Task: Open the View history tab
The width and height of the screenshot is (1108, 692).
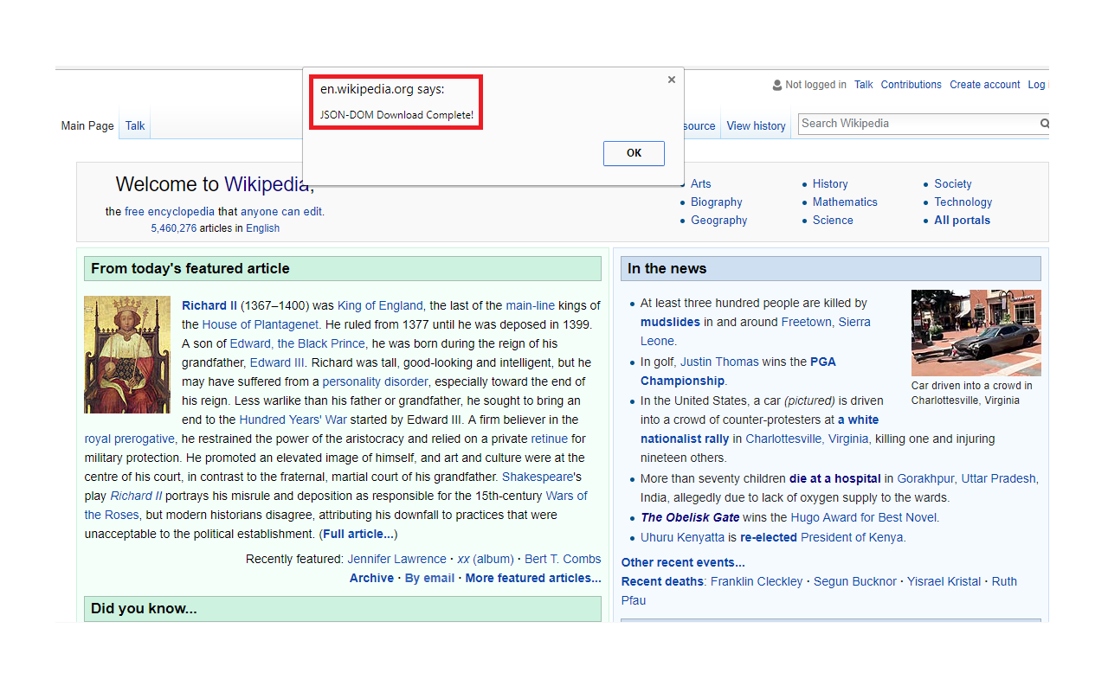Action: [x=756, y=126]
